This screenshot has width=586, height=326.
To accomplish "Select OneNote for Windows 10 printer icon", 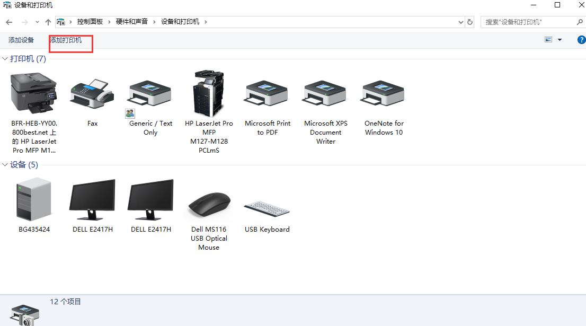I will 384,93.
